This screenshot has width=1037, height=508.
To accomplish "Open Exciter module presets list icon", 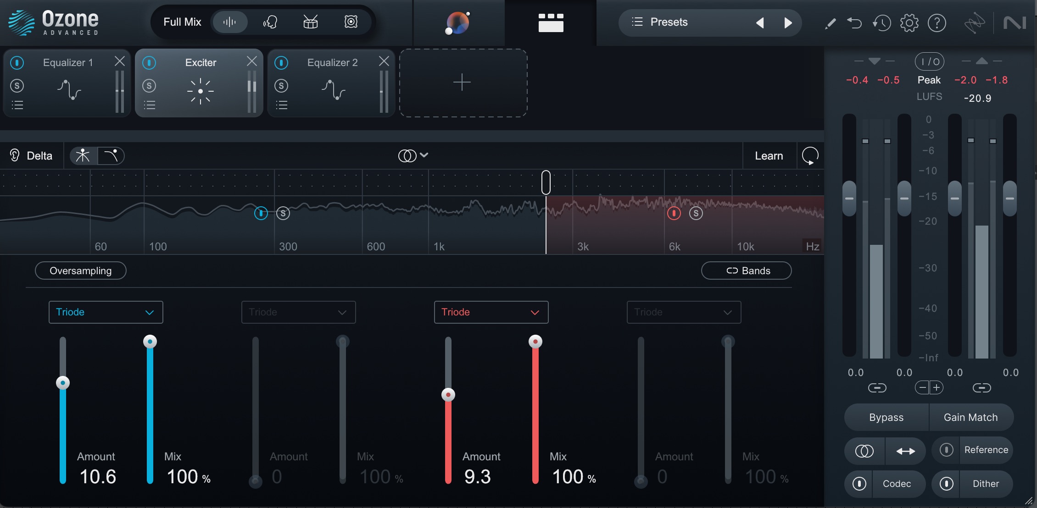I will (x=150, y=105).
